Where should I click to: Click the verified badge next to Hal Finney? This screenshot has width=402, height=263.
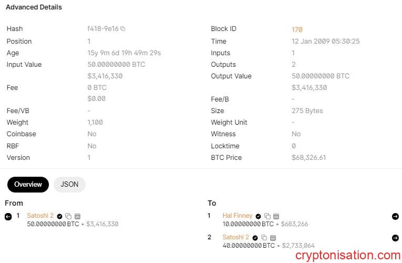[258, 216]
